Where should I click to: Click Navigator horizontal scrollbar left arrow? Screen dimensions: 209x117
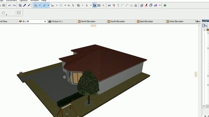(x=204, y=106)
